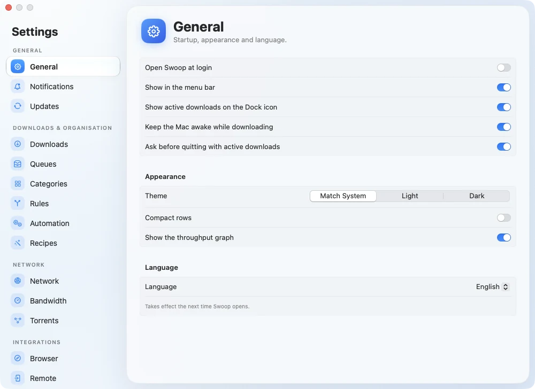Image resolution: width=535 pixels, height=389 pixels.
Task: Select Categories in the sidebar
Action: click(63, 184)
